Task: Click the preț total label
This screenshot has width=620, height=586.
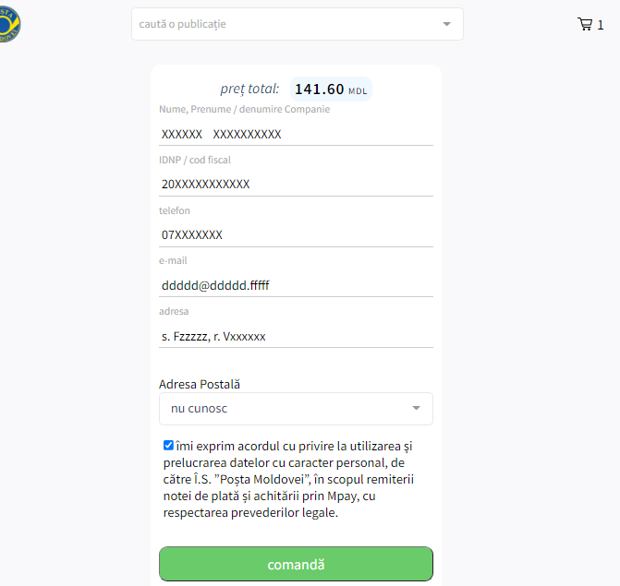Action: point(249,89)
